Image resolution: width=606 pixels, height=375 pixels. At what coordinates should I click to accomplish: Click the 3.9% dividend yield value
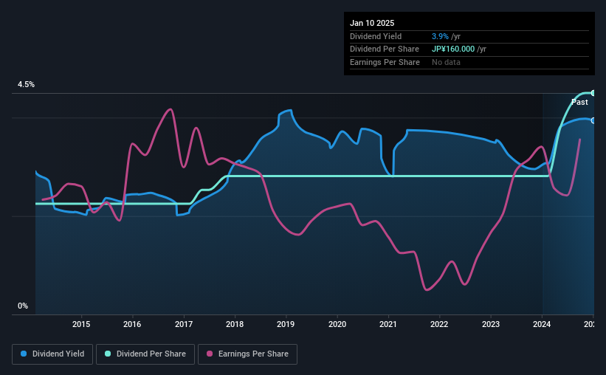coord(440,36)
